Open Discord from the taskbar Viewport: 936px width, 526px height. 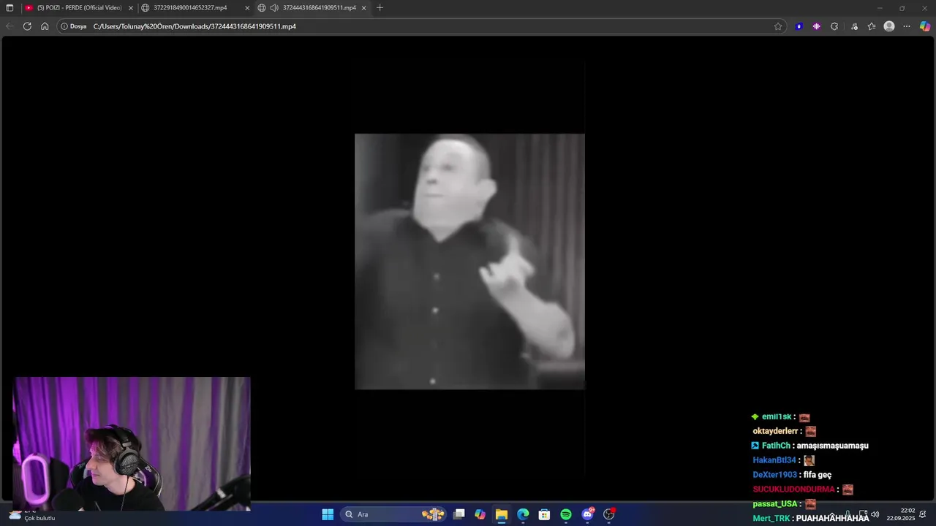tap(587, 514)
